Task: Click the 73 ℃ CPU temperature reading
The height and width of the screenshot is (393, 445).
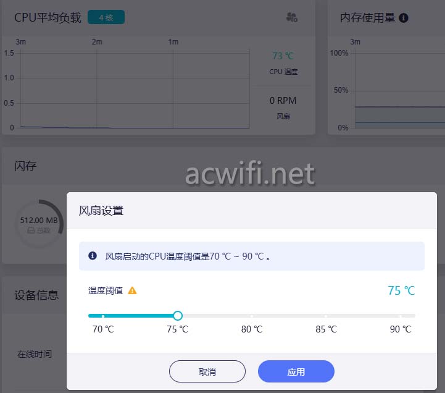Action: point(283,56)
